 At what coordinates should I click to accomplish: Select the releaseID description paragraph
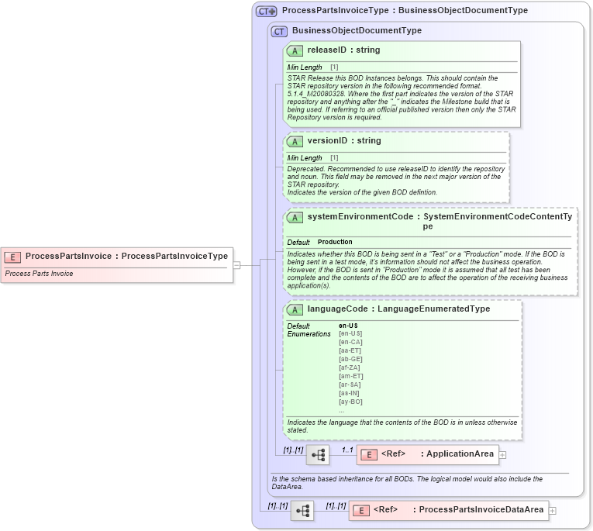tap(402, 98)
